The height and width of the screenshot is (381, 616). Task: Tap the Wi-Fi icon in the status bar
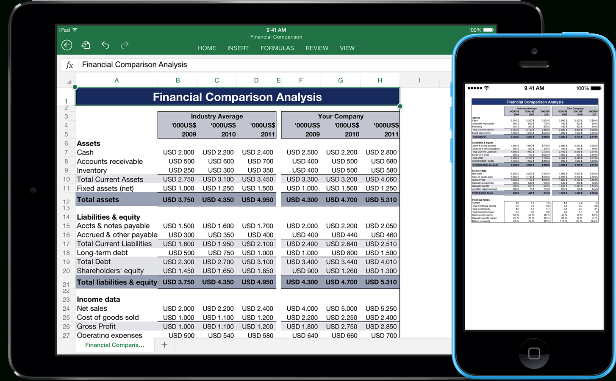[x=74, y=30]
